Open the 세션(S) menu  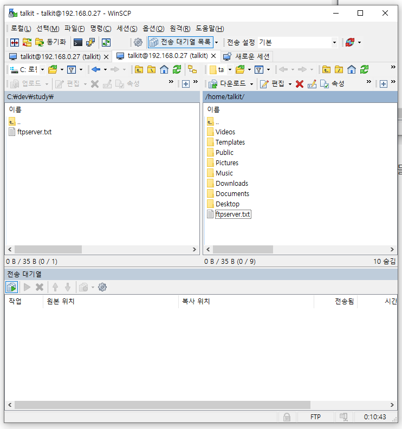(x=127, y=29)
